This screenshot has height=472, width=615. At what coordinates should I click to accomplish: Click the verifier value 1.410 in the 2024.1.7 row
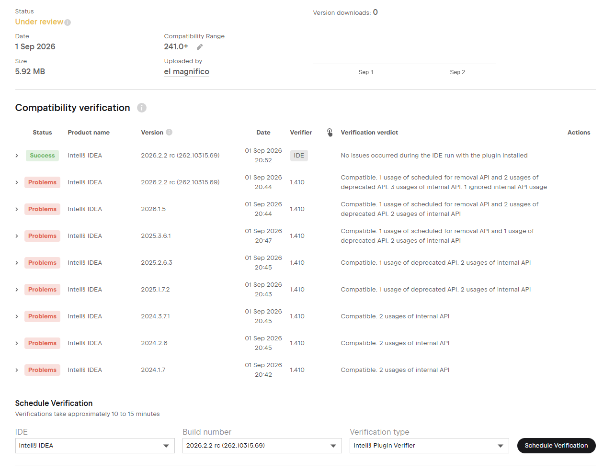click(297, 370)
